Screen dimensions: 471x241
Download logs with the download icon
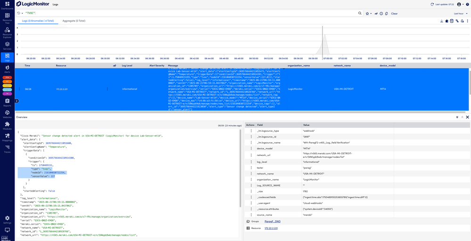click(x=442, y=21)
